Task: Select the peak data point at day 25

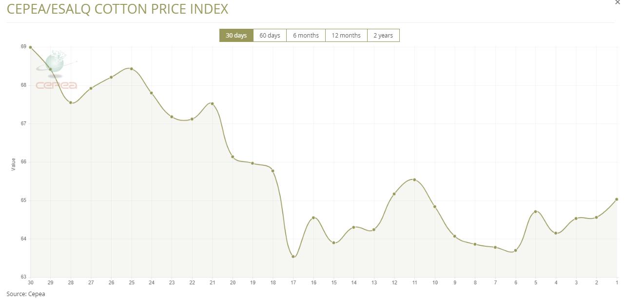Action: coord(132,69)
